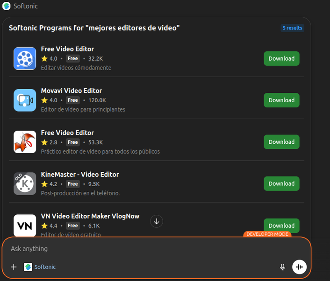Image resolution: width=330 pixels, height=281 pixels.
Task: Open the KineMaster - Video Editor title link
Action: (x=80, y=174)
